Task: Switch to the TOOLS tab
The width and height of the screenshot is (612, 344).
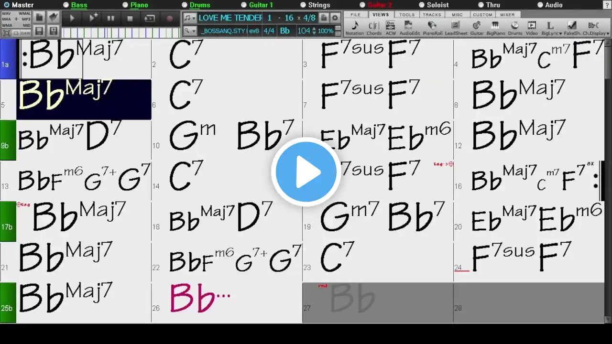Action: click(407, 15)
